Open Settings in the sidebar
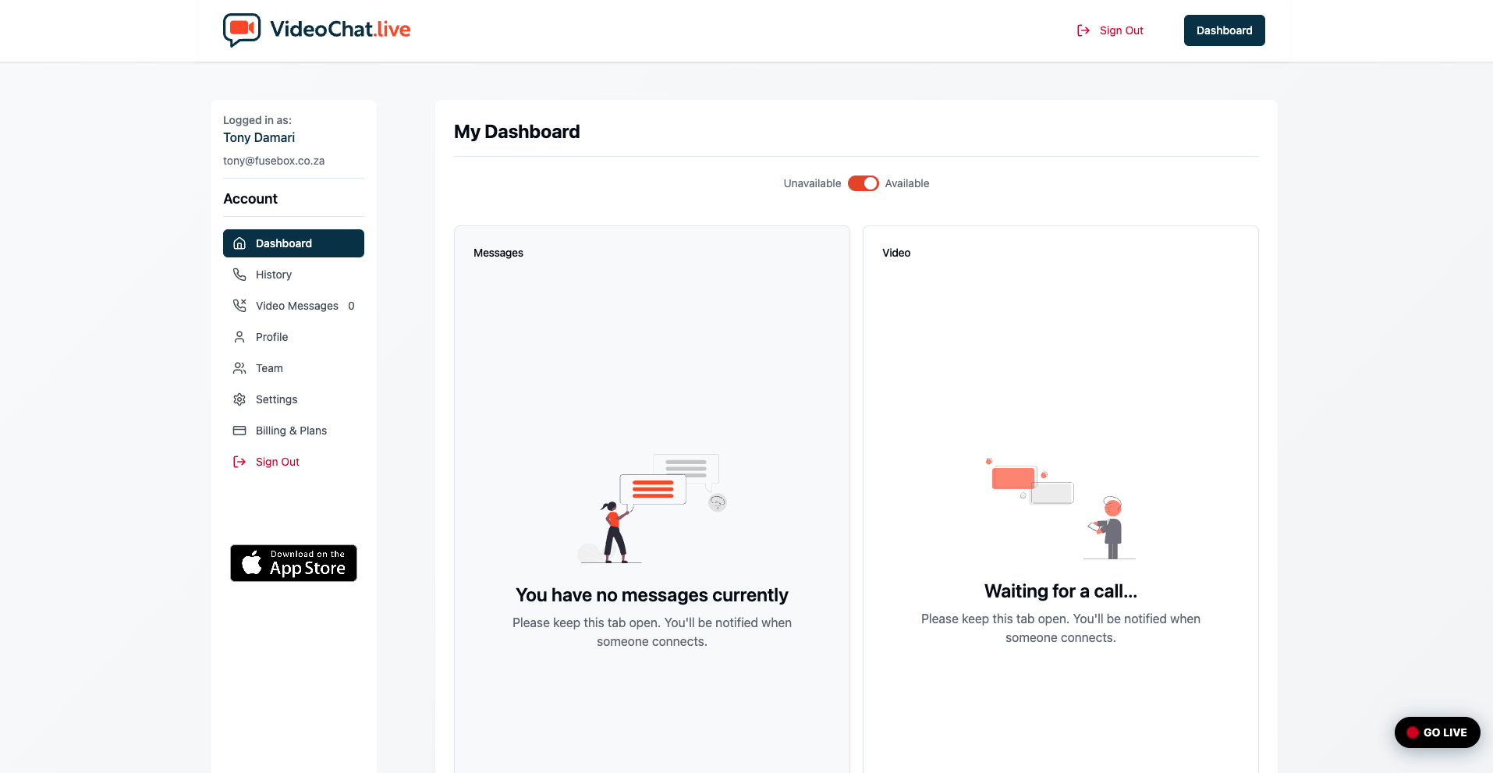 (x=293, y=399)
